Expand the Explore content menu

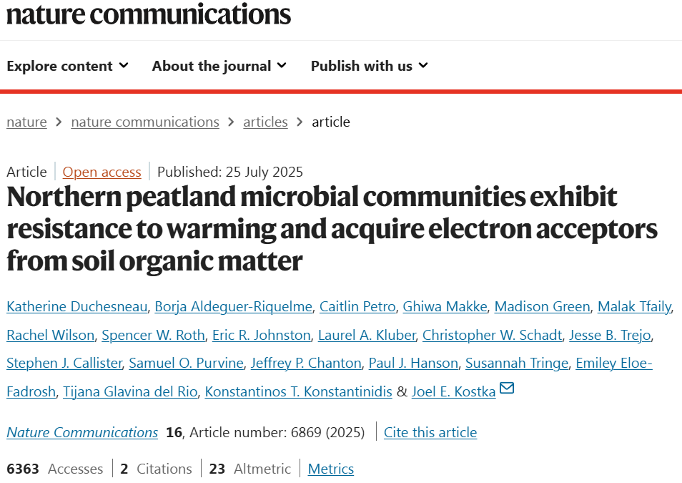67,66
